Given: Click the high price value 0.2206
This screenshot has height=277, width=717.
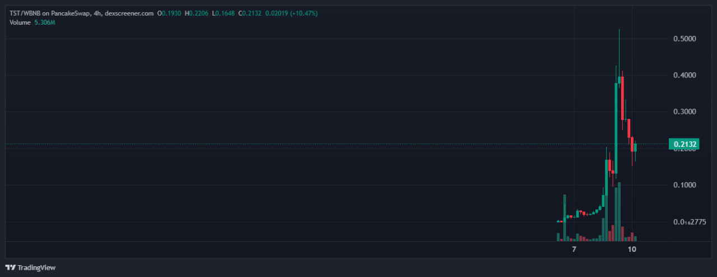Looking at the screenshot, I should [199, 13].
